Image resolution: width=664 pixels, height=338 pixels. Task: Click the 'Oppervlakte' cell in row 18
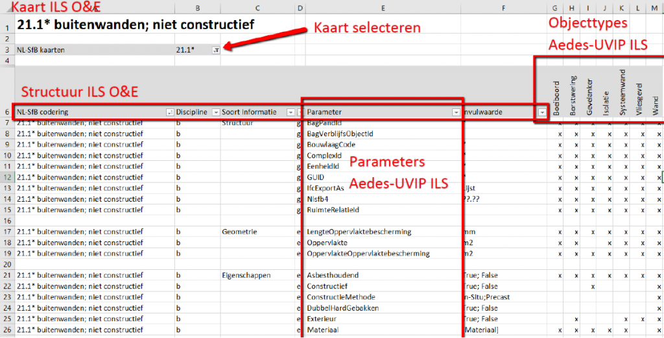[383, 243]
